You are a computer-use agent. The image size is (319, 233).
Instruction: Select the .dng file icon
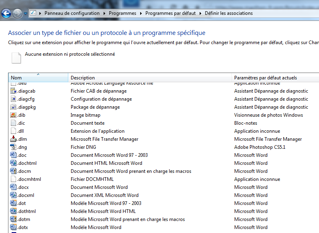(13, 147)
